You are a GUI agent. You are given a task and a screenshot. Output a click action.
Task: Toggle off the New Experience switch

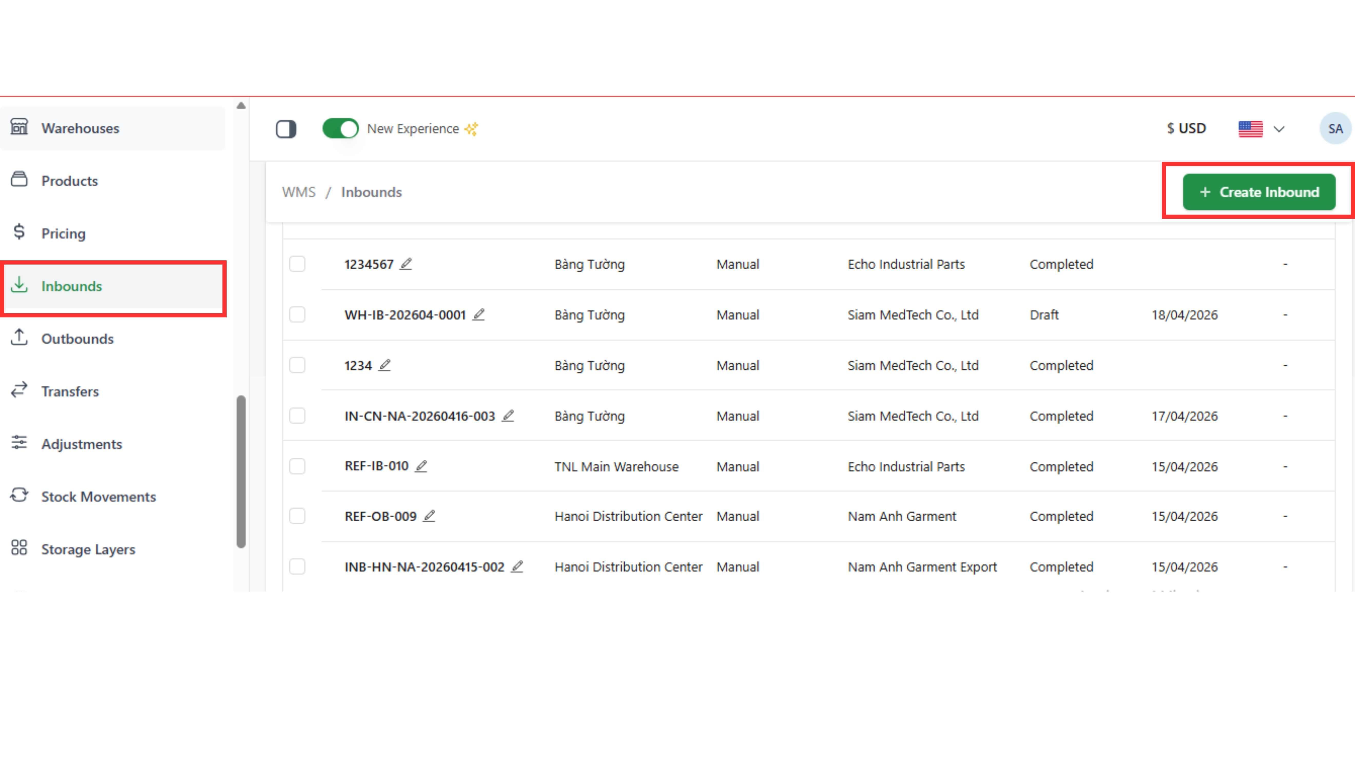click(340, 129)
